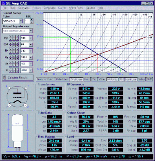Click the leftmost Vin up arrow
This screenshot has height=161, width=155.
click(10, 37)
